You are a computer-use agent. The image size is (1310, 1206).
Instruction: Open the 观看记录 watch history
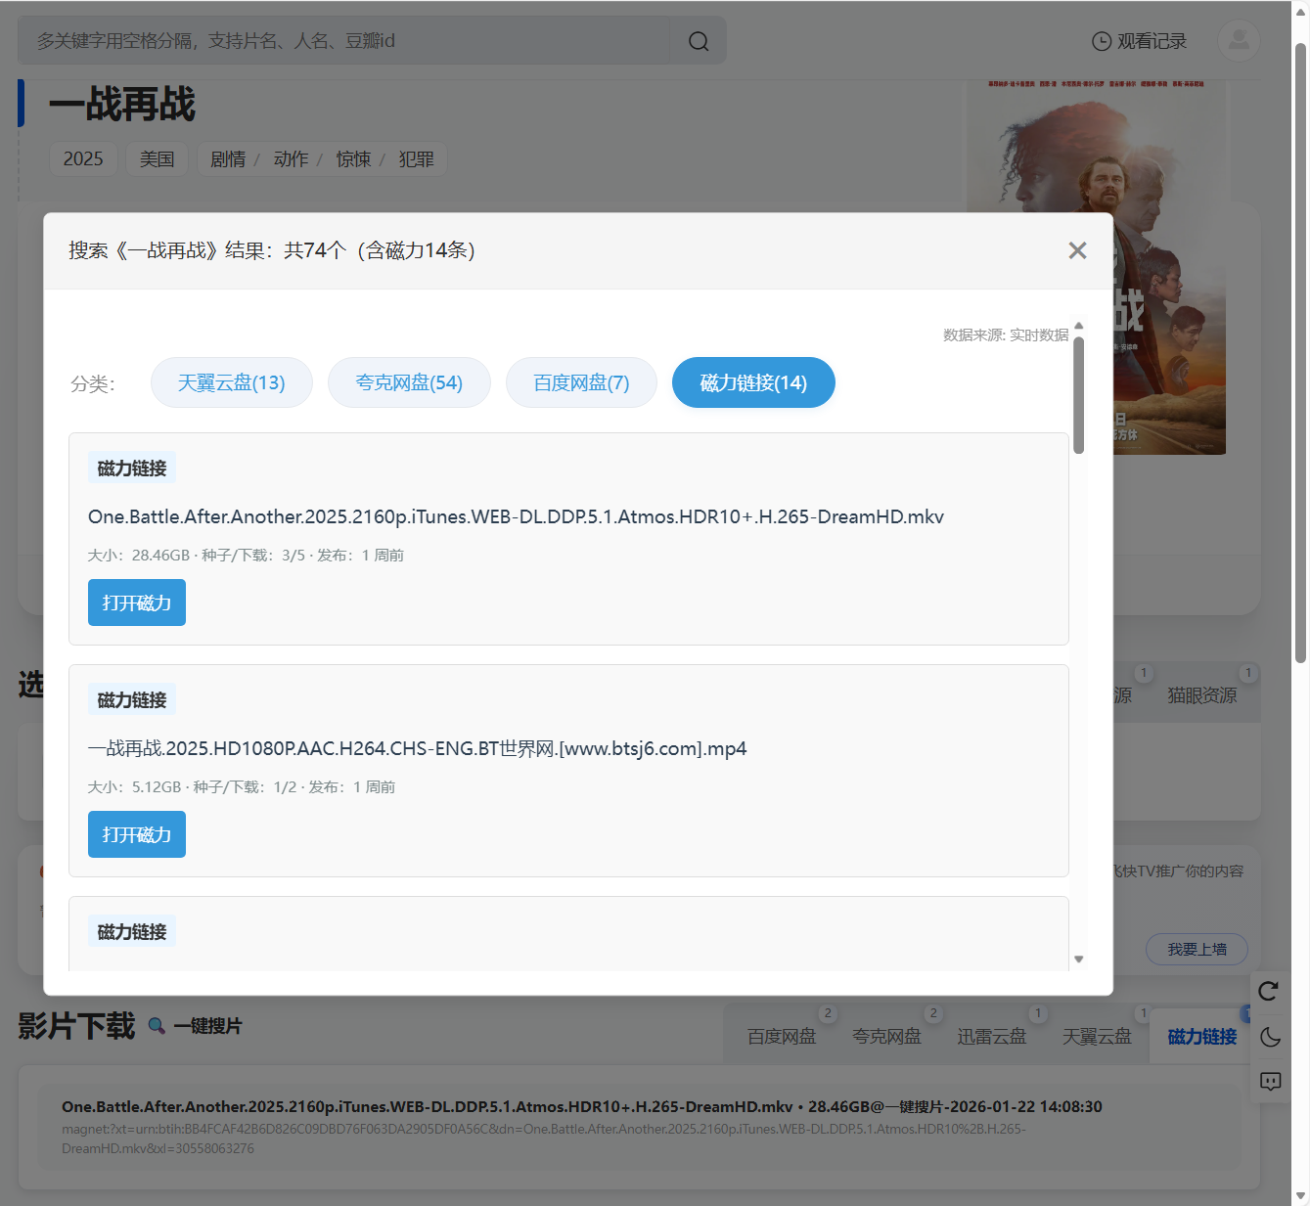click(x=1139, y=41)
